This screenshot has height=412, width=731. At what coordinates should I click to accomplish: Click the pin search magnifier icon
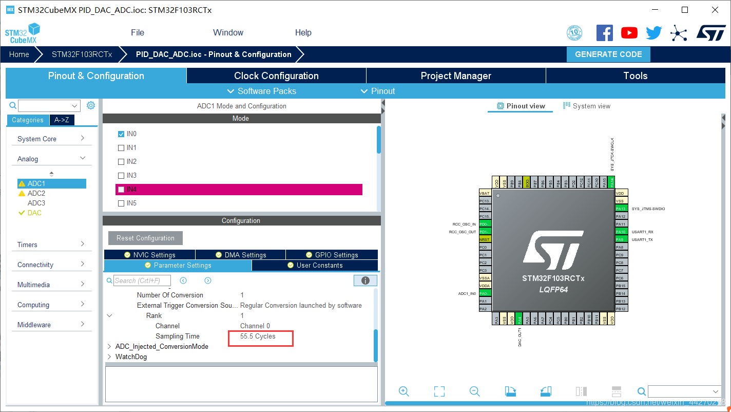[x=642, y=391]
